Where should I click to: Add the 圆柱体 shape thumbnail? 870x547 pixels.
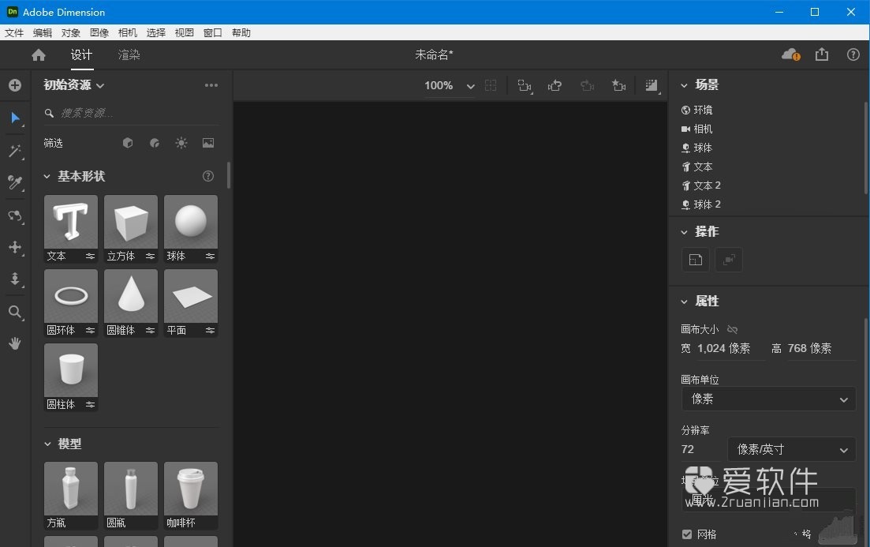click(x=70, y=370)
